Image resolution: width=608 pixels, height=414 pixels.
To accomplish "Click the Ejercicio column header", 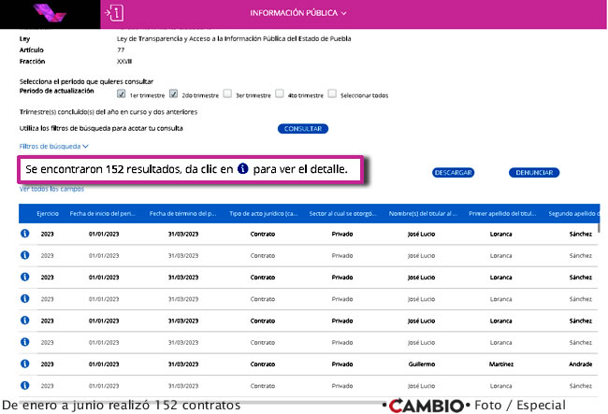I will pyautogui.click(x=48, y=213).
